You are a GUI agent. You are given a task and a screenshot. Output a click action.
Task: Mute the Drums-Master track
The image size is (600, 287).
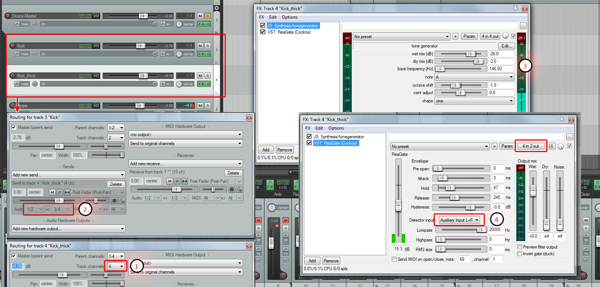[x=200, y=16]
